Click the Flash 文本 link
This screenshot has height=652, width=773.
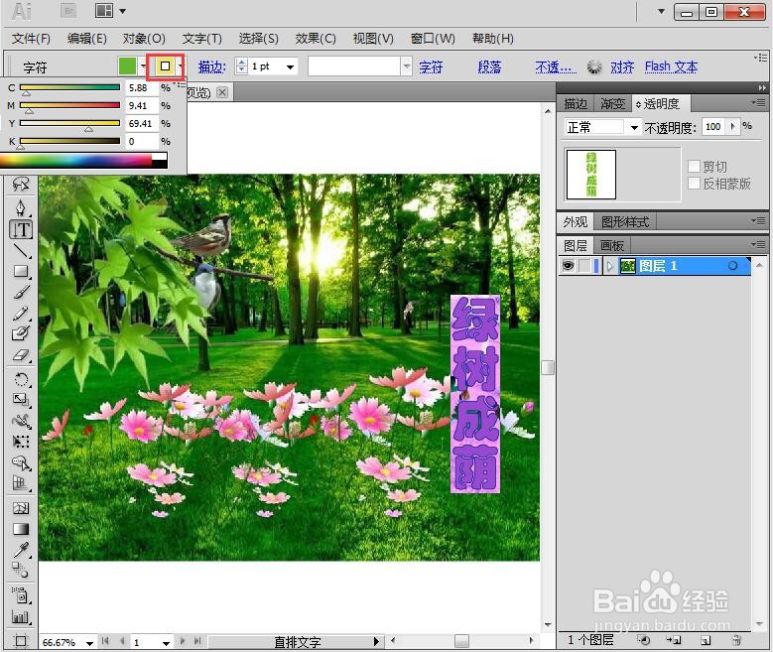[x=671, y=66]
